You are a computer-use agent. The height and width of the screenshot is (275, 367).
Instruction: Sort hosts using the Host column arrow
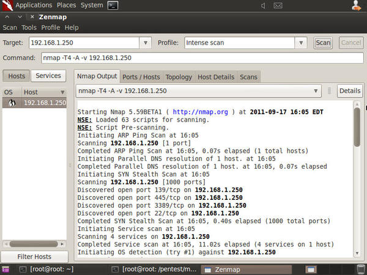click(x=62, y=92)
